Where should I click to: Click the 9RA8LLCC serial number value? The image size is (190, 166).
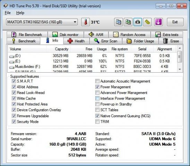(76, 139)
